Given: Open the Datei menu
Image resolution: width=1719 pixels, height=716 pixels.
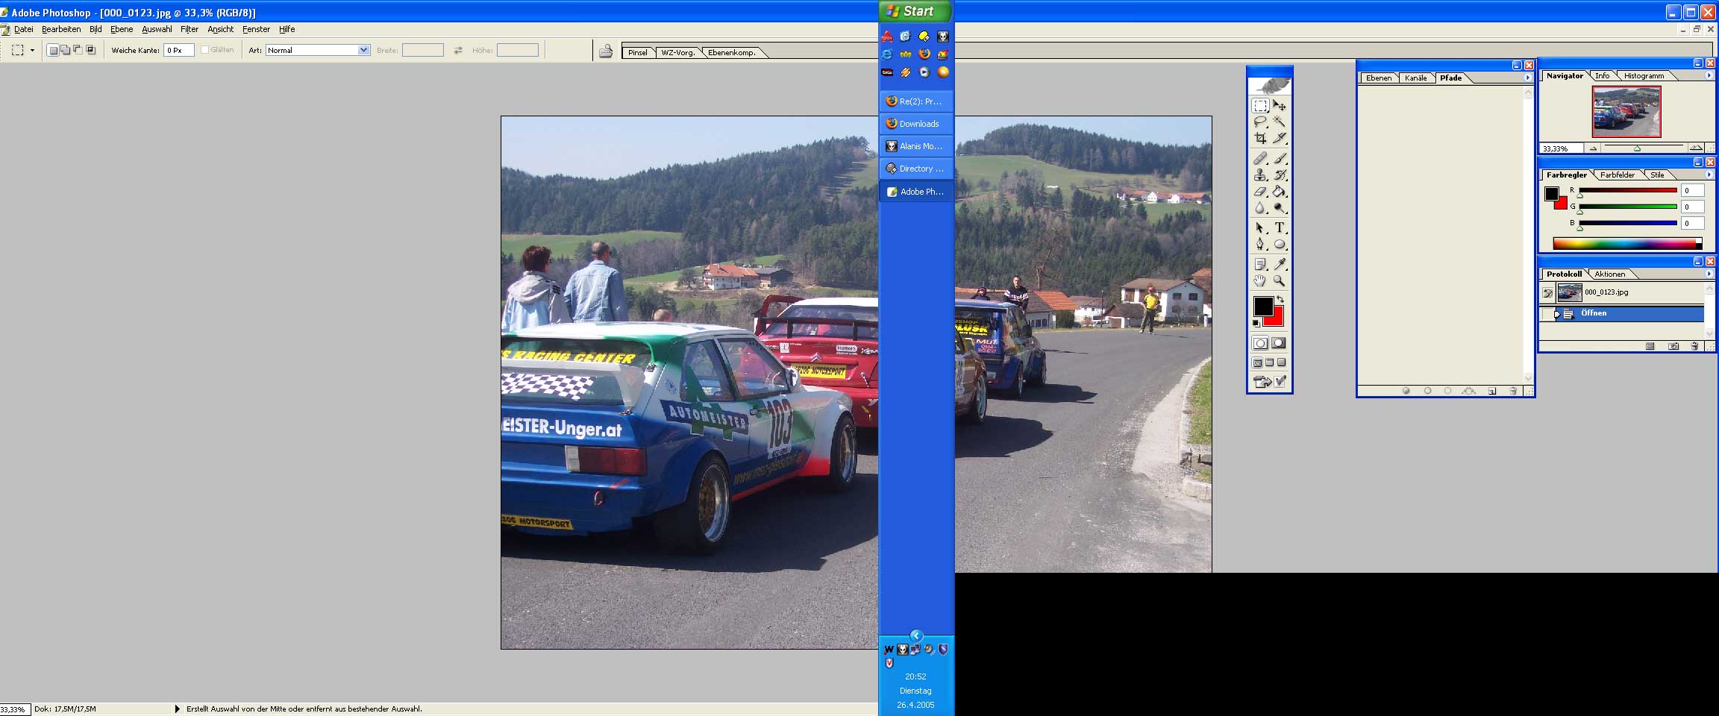Looking at the screenshot, I should point(24,29).
